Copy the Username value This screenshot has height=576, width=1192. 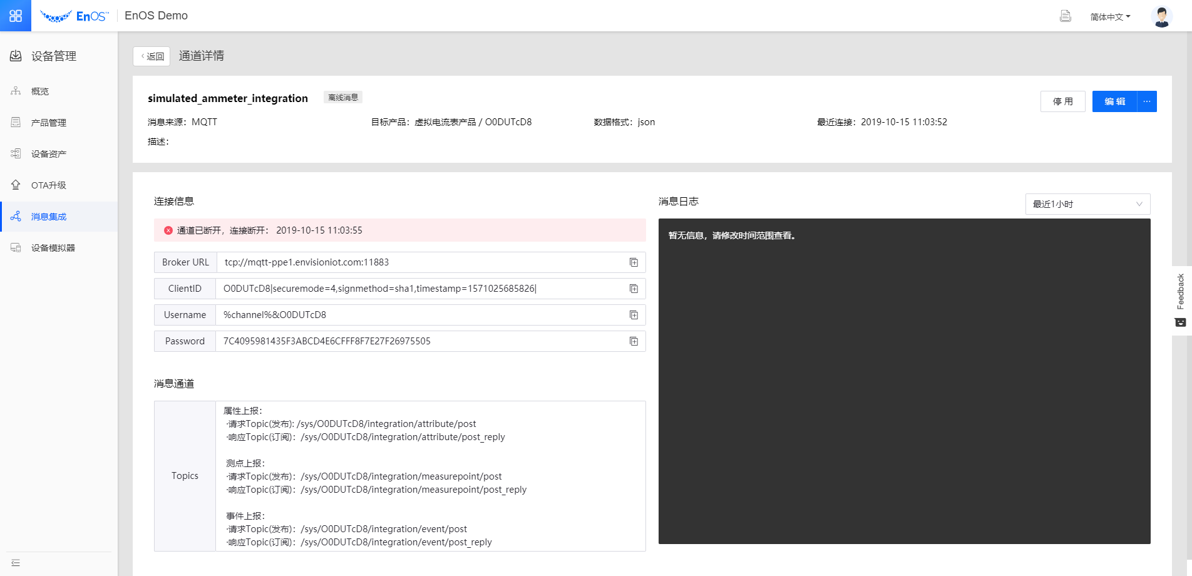coord(634,315)
